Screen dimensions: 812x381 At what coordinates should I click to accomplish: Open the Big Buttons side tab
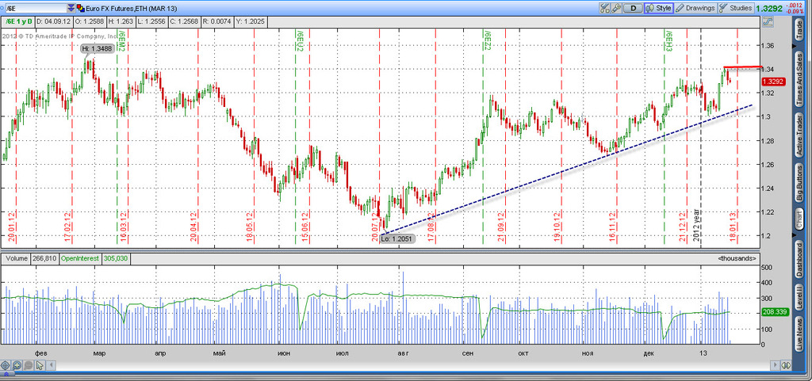pos(799,182)
